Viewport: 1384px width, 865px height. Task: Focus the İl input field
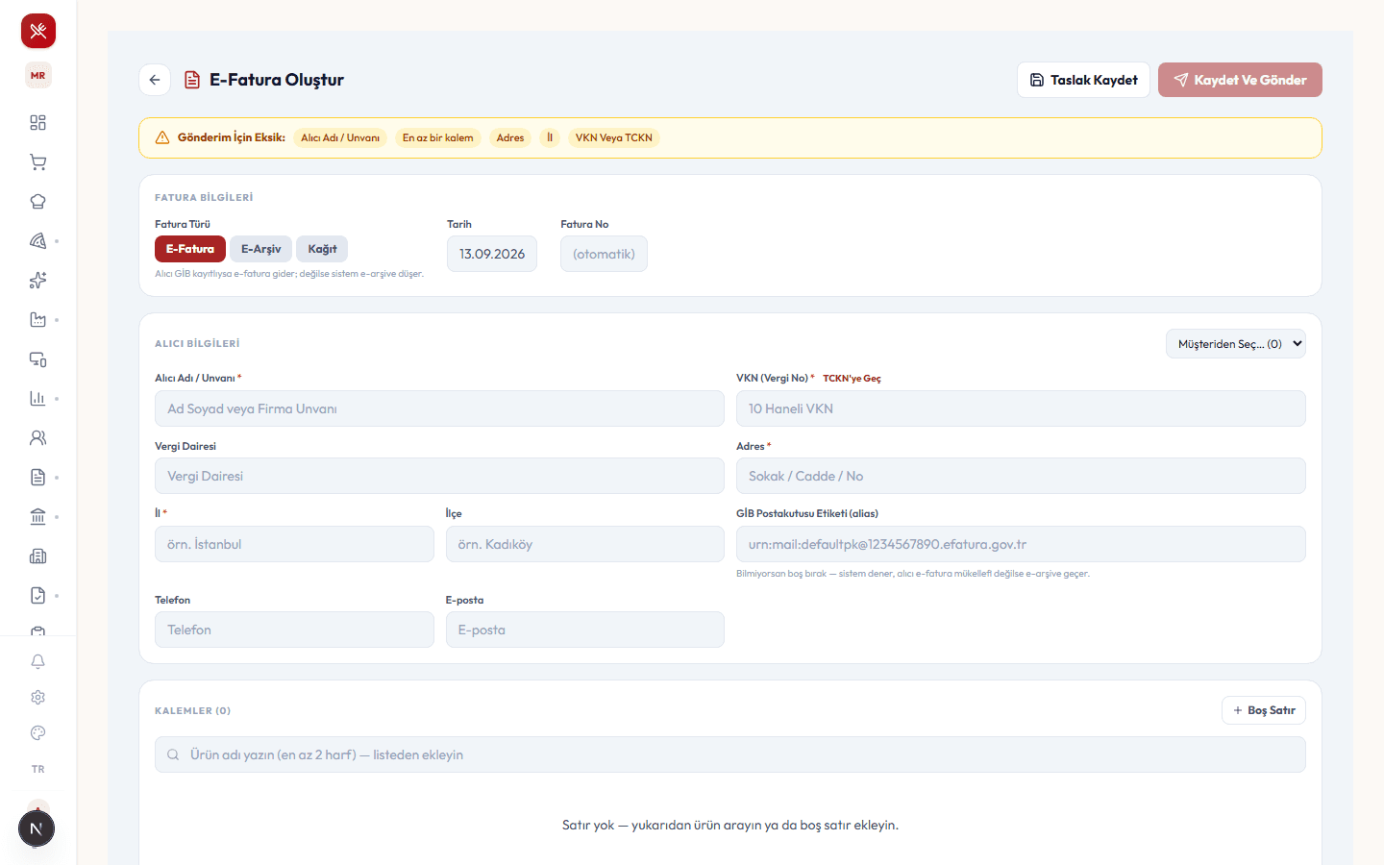[294, 544]
